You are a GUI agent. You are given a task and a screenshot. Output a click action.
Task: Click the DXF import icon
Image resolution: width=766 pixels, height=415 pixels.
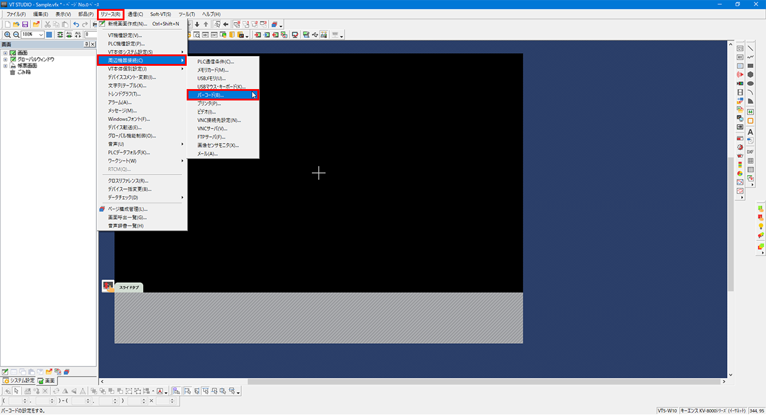[750, 152]
